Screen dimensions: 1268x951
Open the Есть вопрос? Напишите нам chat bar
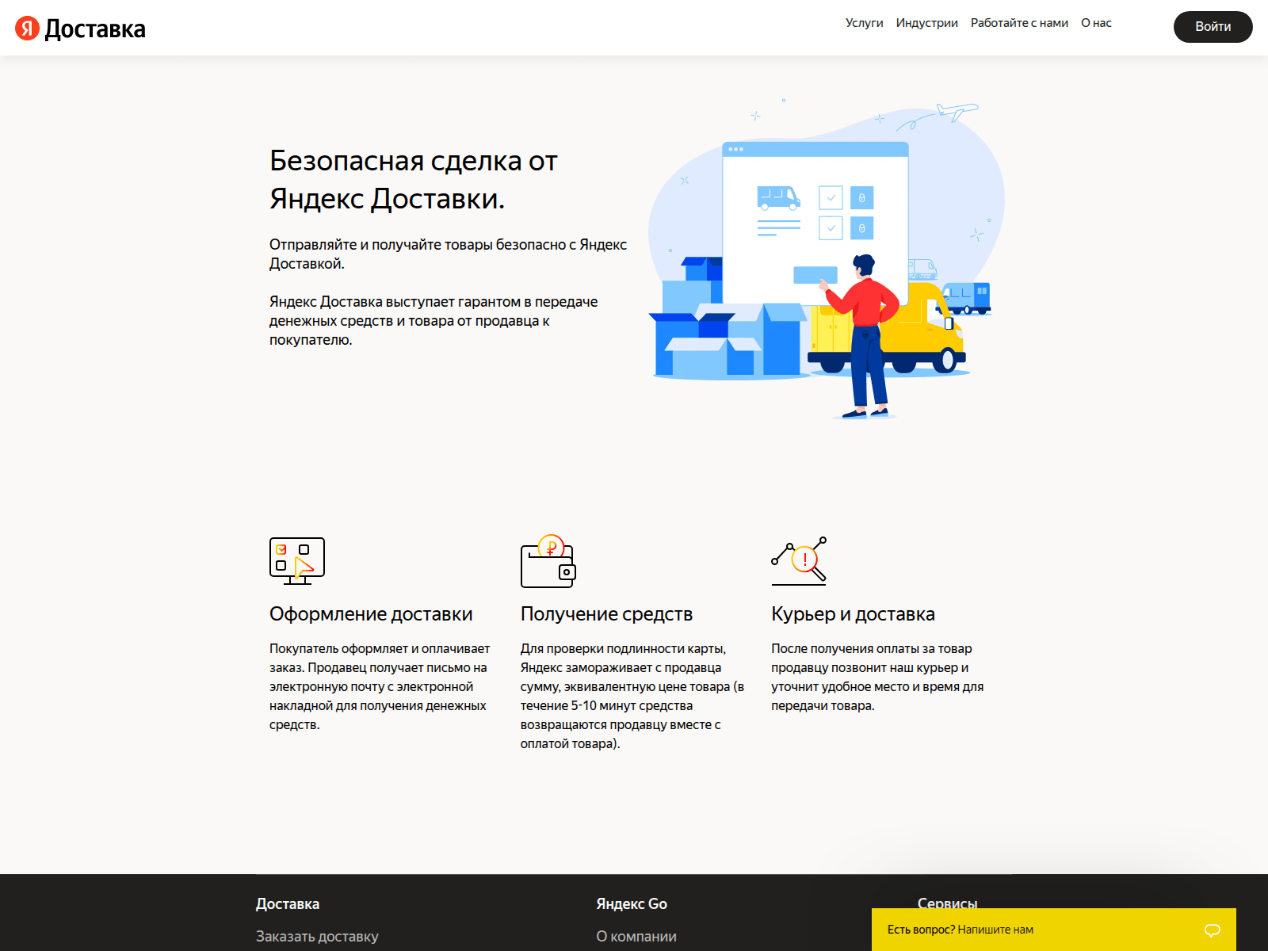pos(1054,930)
